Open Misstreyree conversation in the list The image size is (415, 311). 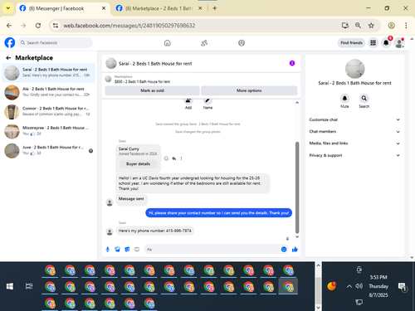click(49, 131)
